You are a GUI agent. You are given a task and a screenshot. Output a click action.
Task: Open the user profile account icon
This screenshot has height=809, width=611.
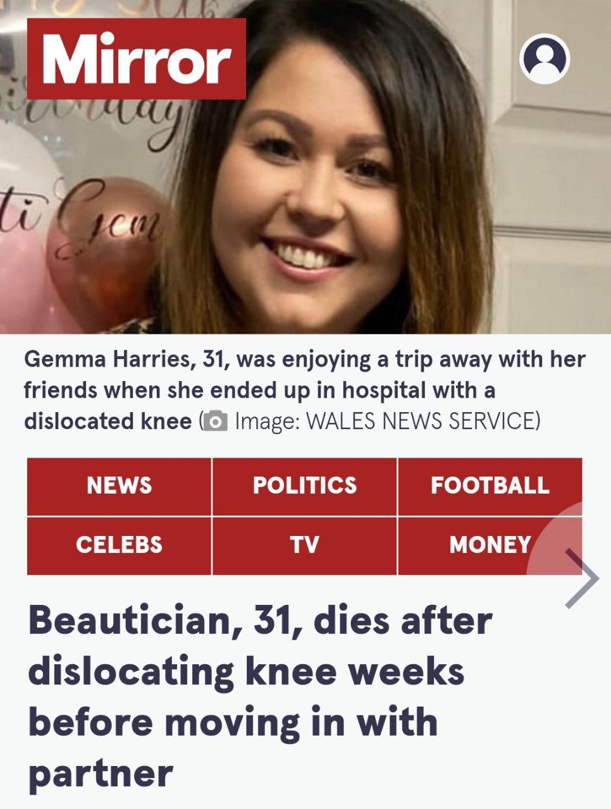[x=545, y=59]
